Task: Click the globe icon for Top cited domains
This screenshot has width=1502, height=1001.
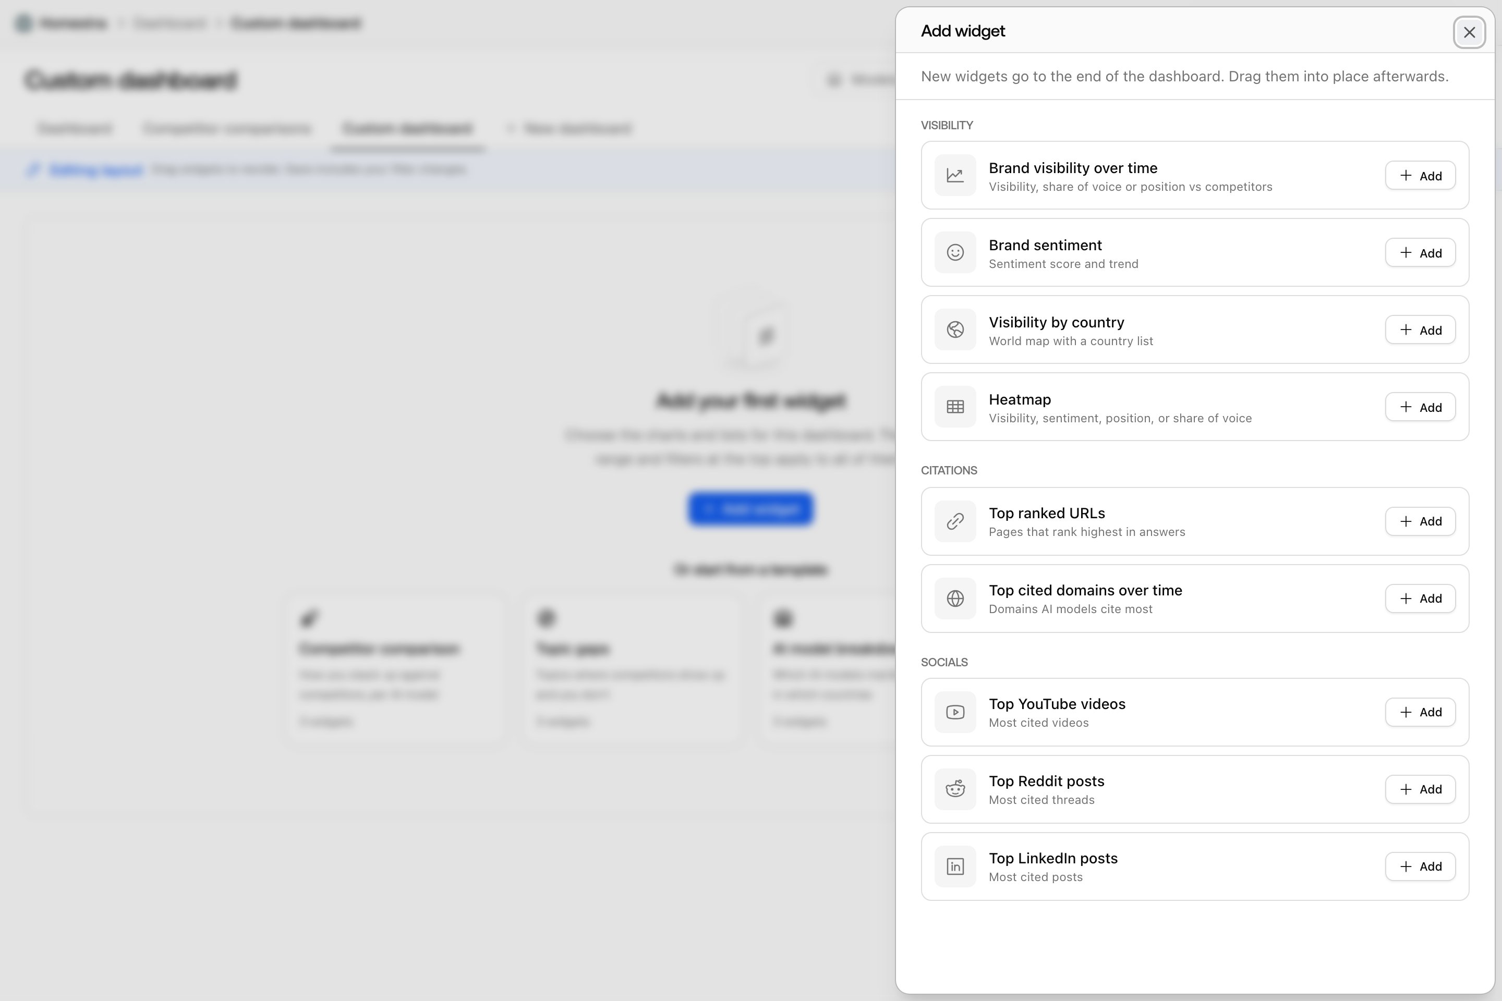Action: [x=955, y=598]
